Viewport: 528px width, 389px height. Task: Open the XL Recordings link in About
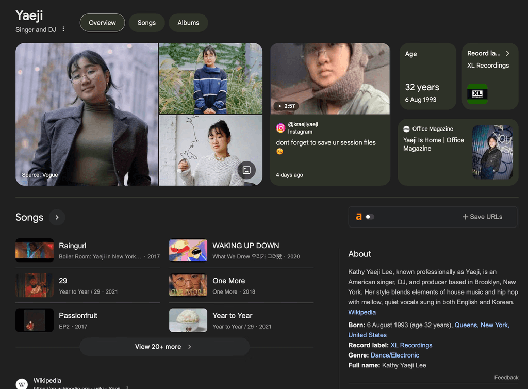coord(411,345)
